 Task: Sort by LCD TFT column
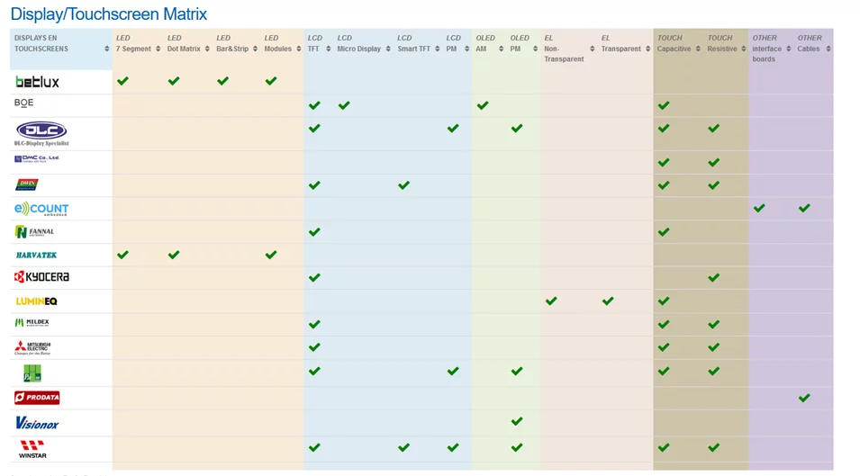pyautogui.click(x=328, y=49)
